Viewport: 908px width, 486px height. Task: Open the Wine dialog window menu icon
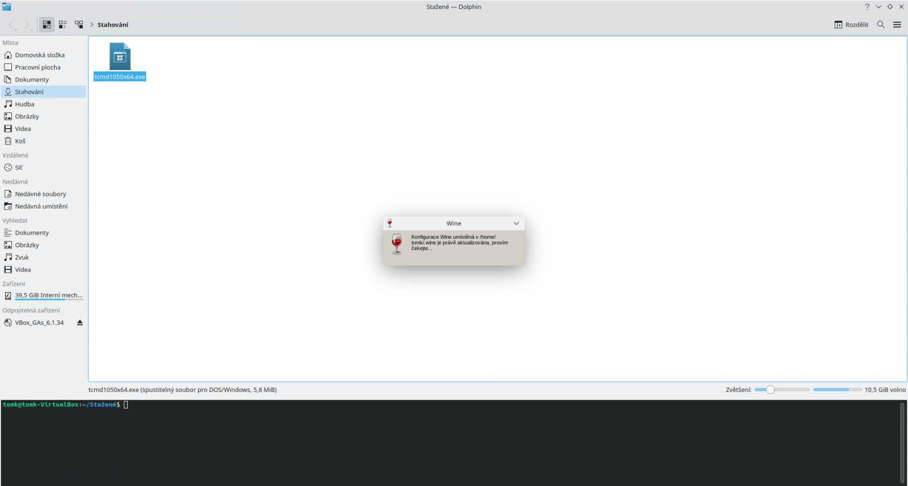pos(389,223)
